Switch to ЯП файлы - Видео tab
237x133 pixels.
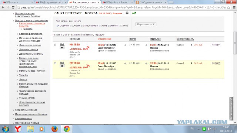tap(117, 3)
